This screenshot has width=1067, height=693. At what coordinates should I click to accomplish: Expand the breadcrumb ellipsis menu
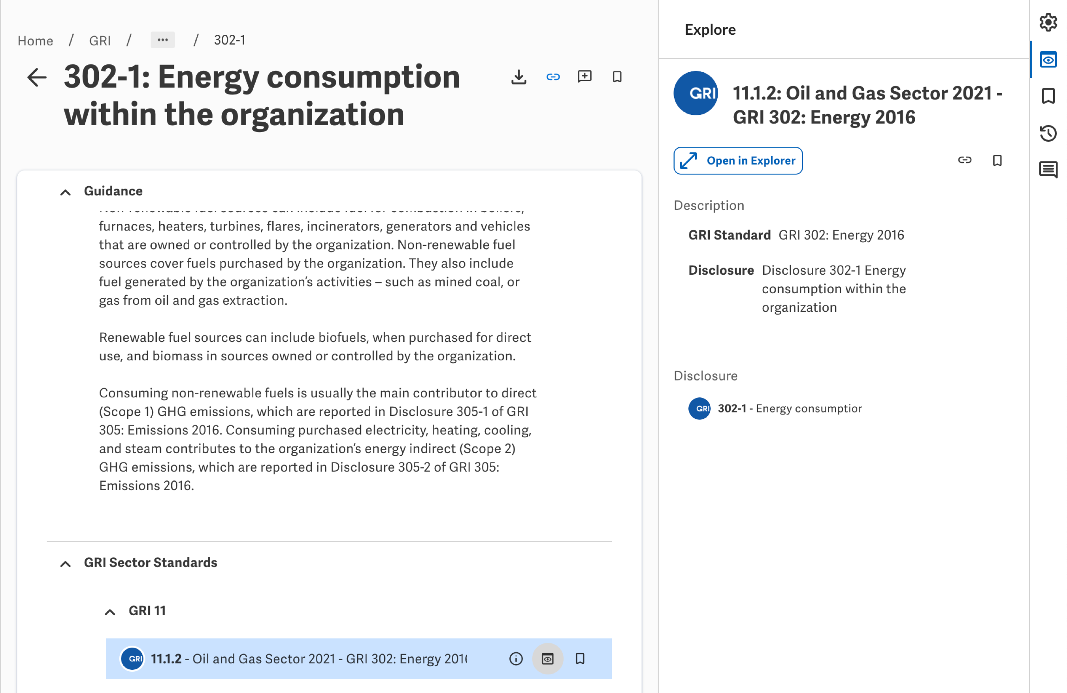(162, 40)
